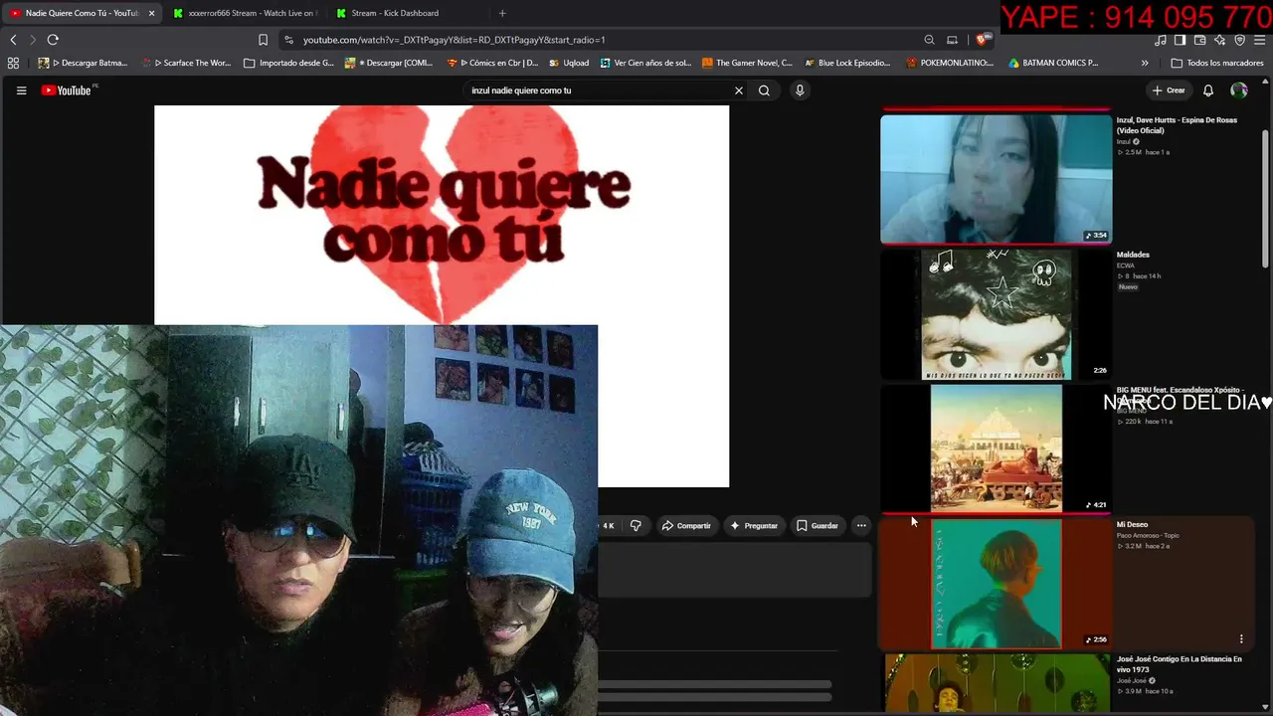Click the Inzul, Dave Hurtts video title
Screen dimensions: 1273x716
click(1177, 125)
